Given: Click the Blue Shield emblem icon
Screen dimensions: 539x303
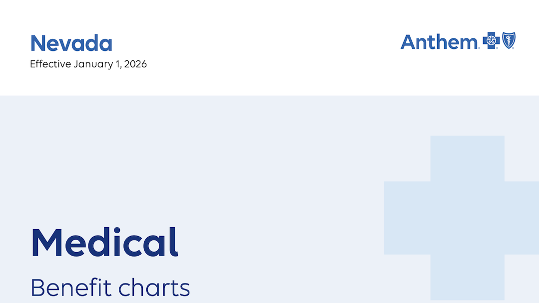Looking at the screenshot, I should coord(509,41).
